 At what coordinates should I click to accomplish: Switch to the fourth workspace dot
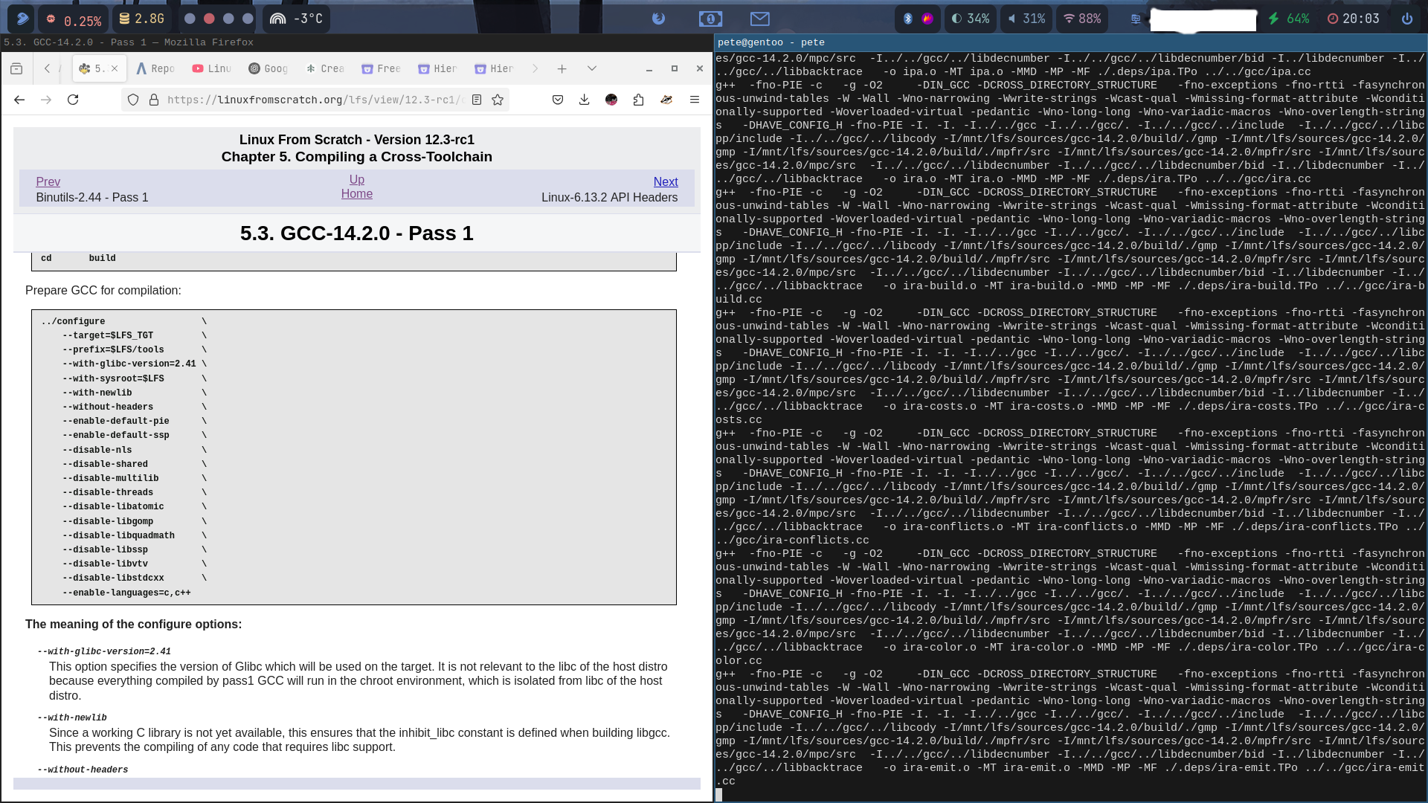click(248, 19)
